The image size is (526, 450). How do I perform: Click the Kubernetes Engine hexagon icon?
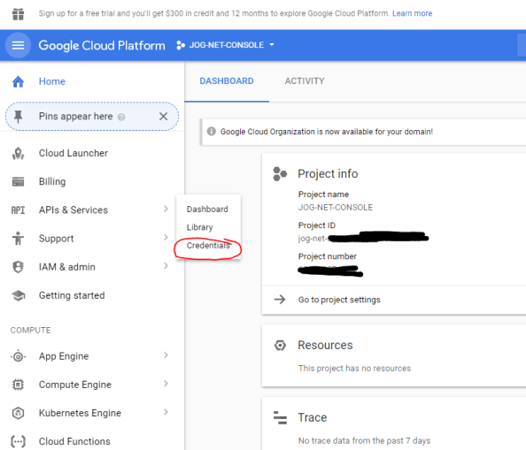[x=18, y=413]
